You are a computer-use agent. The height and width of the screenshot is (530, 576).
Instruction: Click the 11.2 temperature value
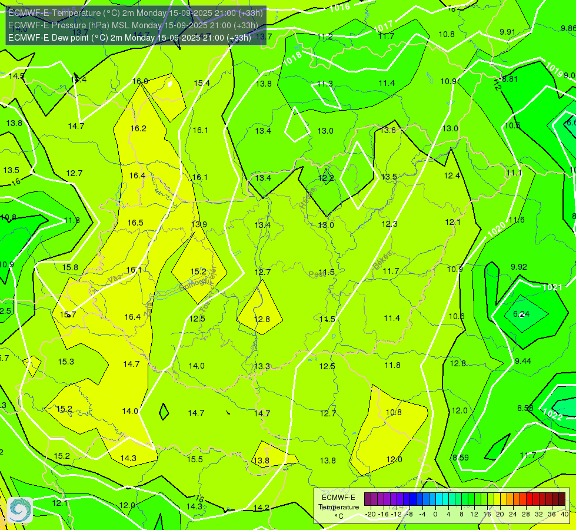[x=325, y=37]
